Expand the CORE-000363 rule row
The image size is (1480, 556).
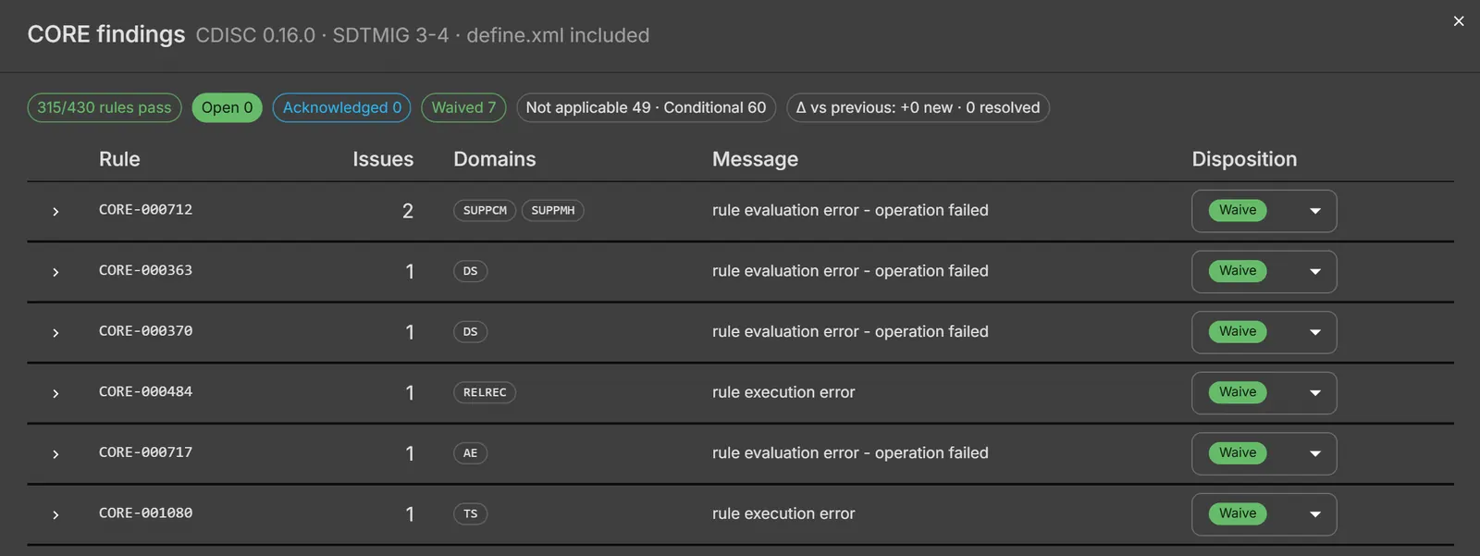coord(55,272)
